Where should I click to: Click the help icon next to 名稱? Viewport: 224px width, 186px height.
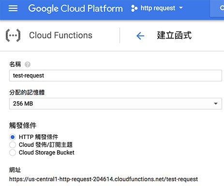(x=28, y=64)
